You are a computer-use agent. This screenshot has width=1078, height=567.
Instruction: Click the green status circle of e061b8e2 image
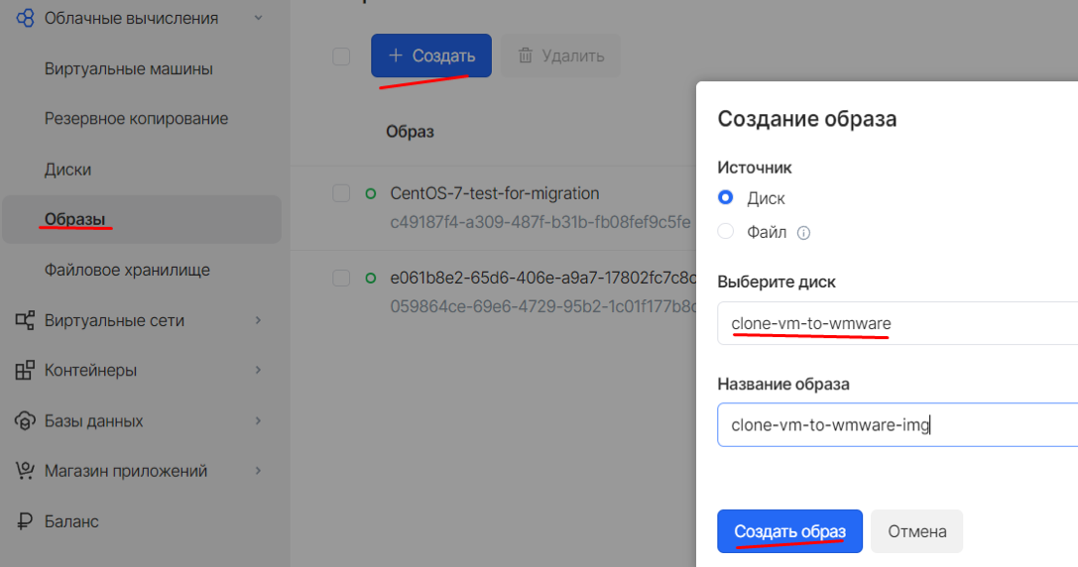pyautogui.click(x=371, y=279)
